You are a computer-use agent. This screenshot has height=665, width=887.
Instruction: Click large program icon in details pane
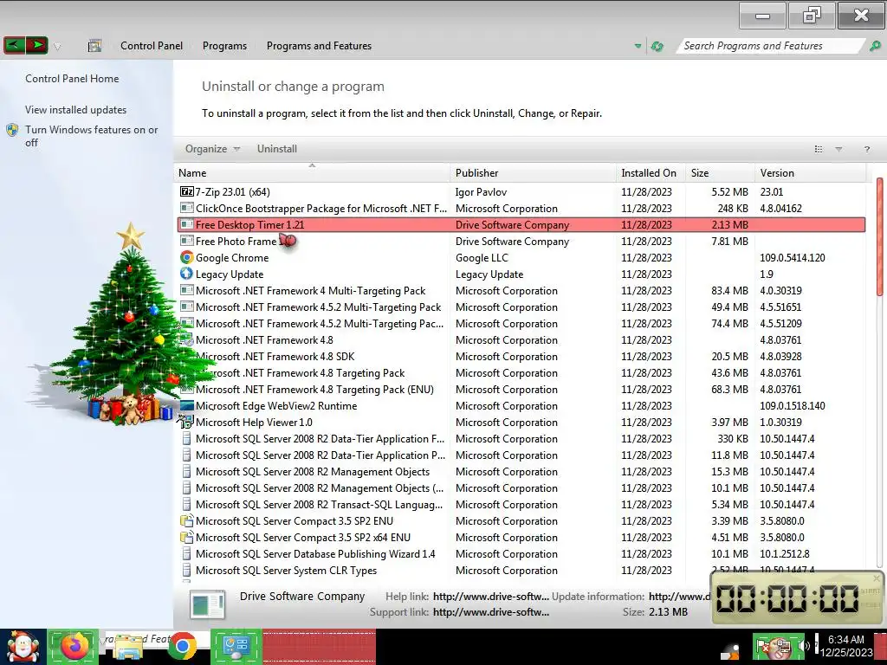208,605
